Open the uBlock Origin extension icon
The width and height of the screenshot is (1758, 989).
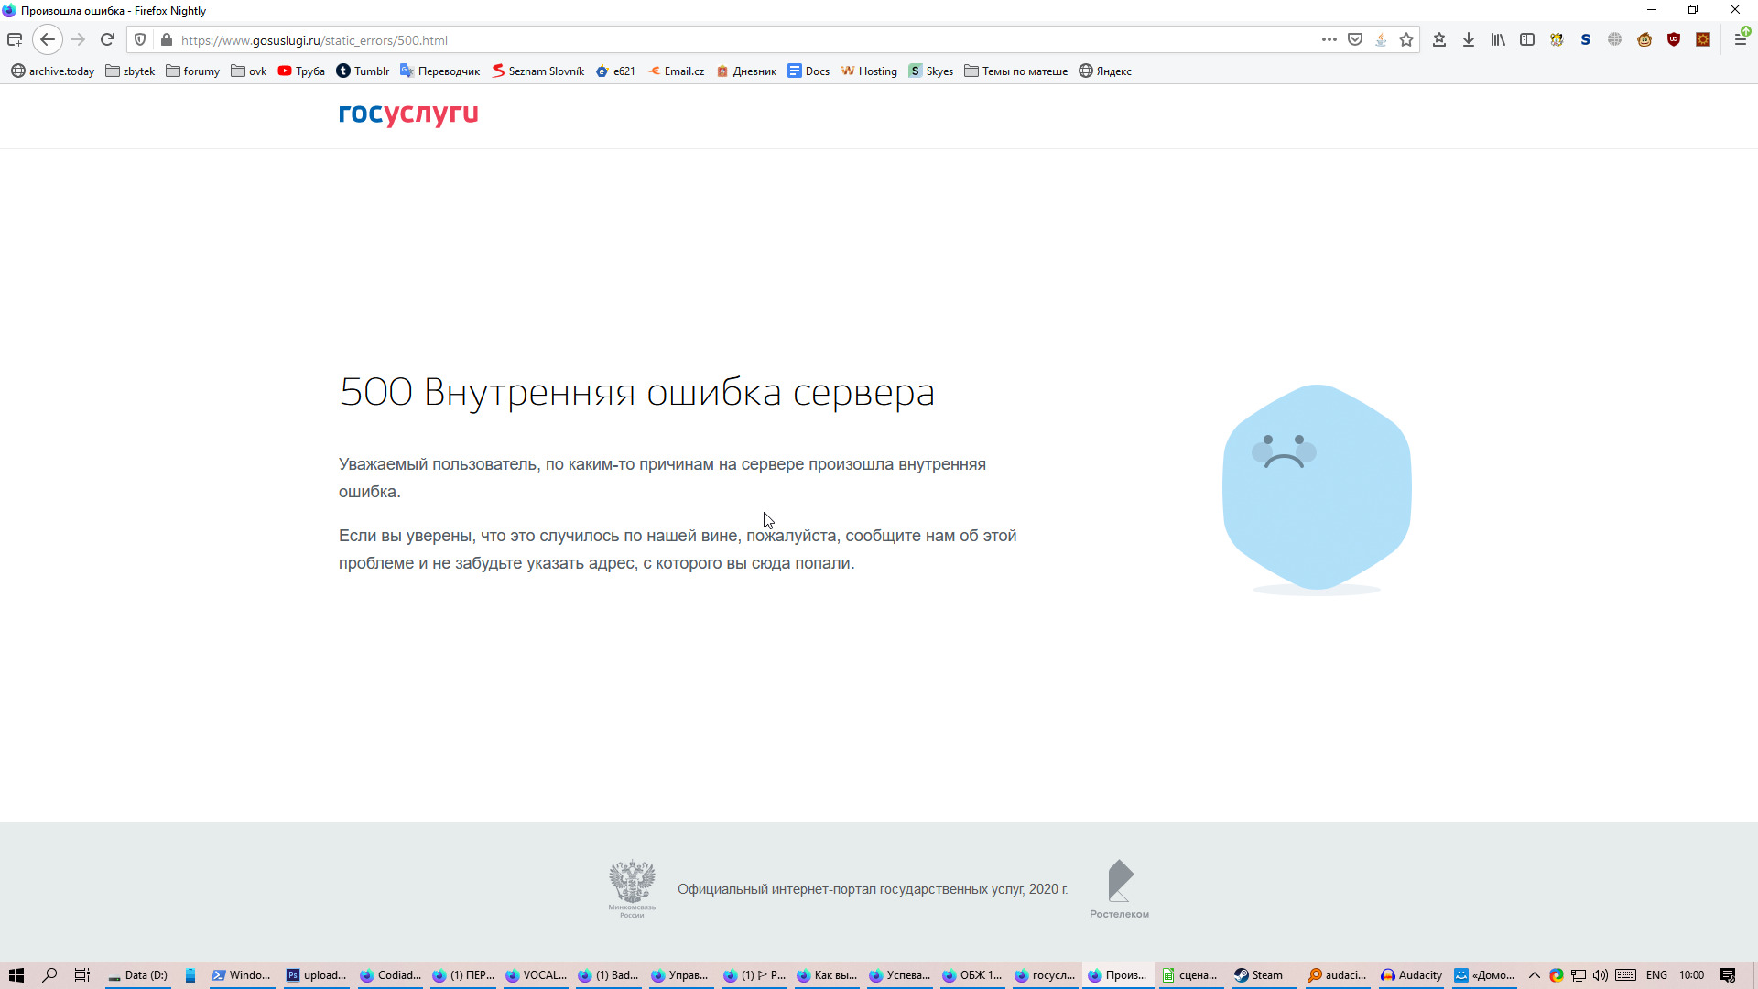[1674, 39]
